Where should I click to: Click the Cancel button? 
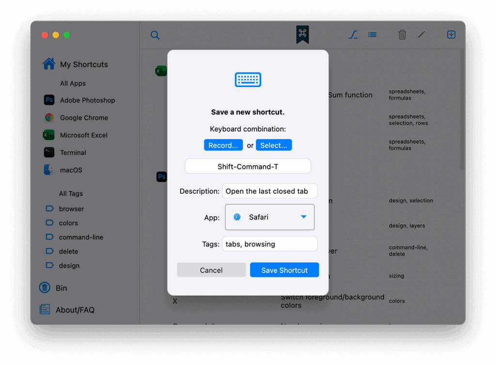[211, 270]
